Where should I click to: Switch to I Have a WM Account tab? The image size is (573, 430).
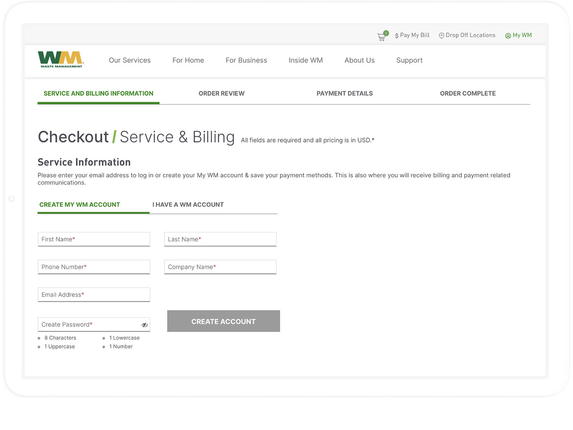point(188,205)
